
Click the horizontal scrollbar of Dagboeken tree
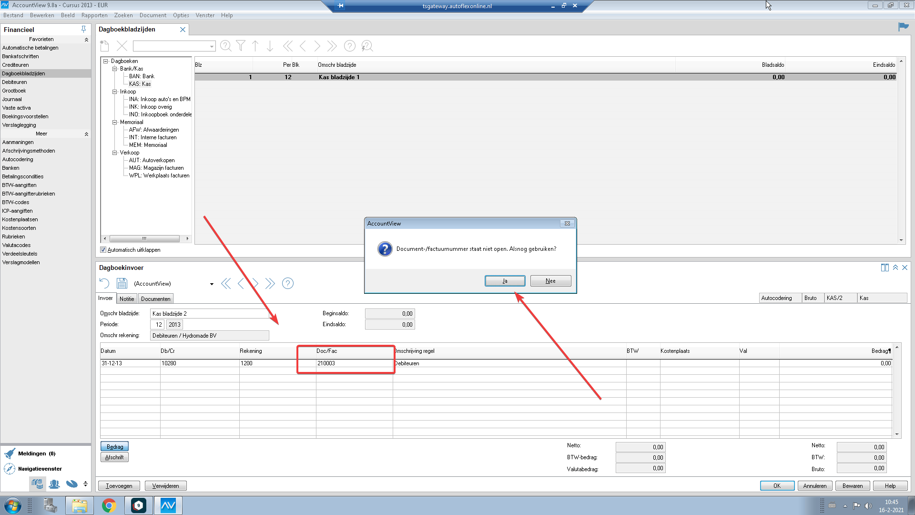(x=144, y=238)
